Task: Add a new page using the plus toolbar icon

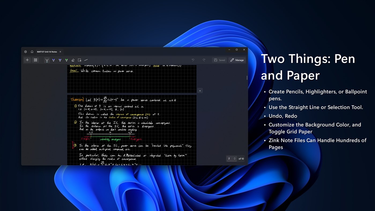Action: 27,60
